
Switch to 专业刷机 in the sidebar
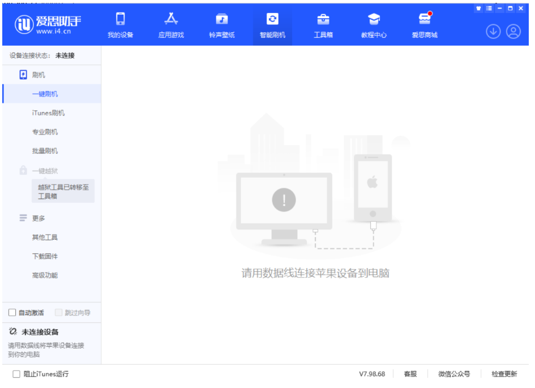pyautogui.click(x=45, y=132)
